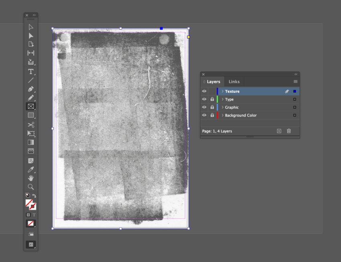This screenshot has width=341, height=262.
Task: Click the blue anchored object control square
Action: pos(161,28)
